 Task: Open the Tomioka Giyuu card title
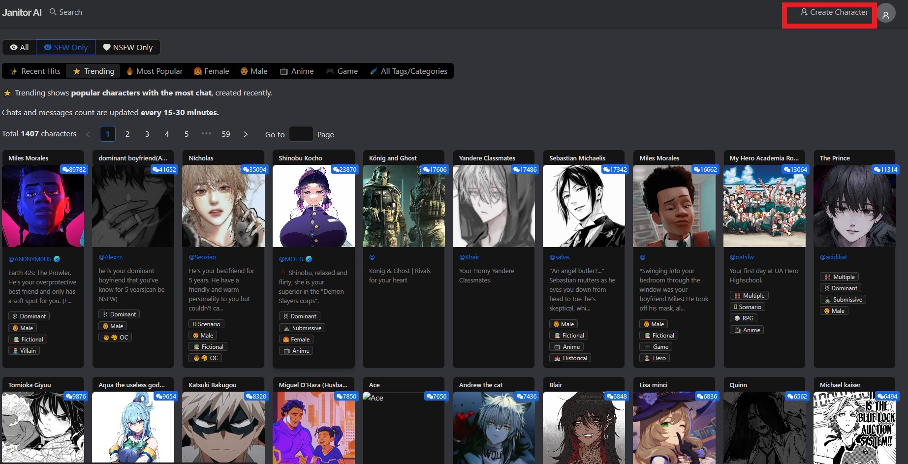tap(30, 385)
